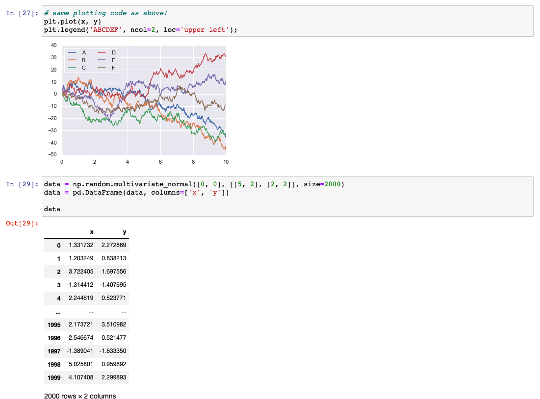Click the cell value 0.521477
This screenshot has width=540, height=399.
click(114, 338)
